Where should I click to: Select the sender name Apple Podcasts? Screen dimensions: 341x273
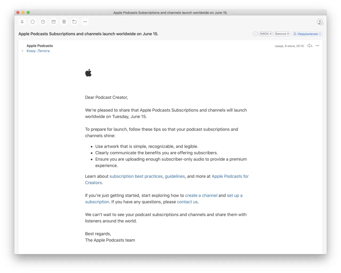[x=40, y=46]
